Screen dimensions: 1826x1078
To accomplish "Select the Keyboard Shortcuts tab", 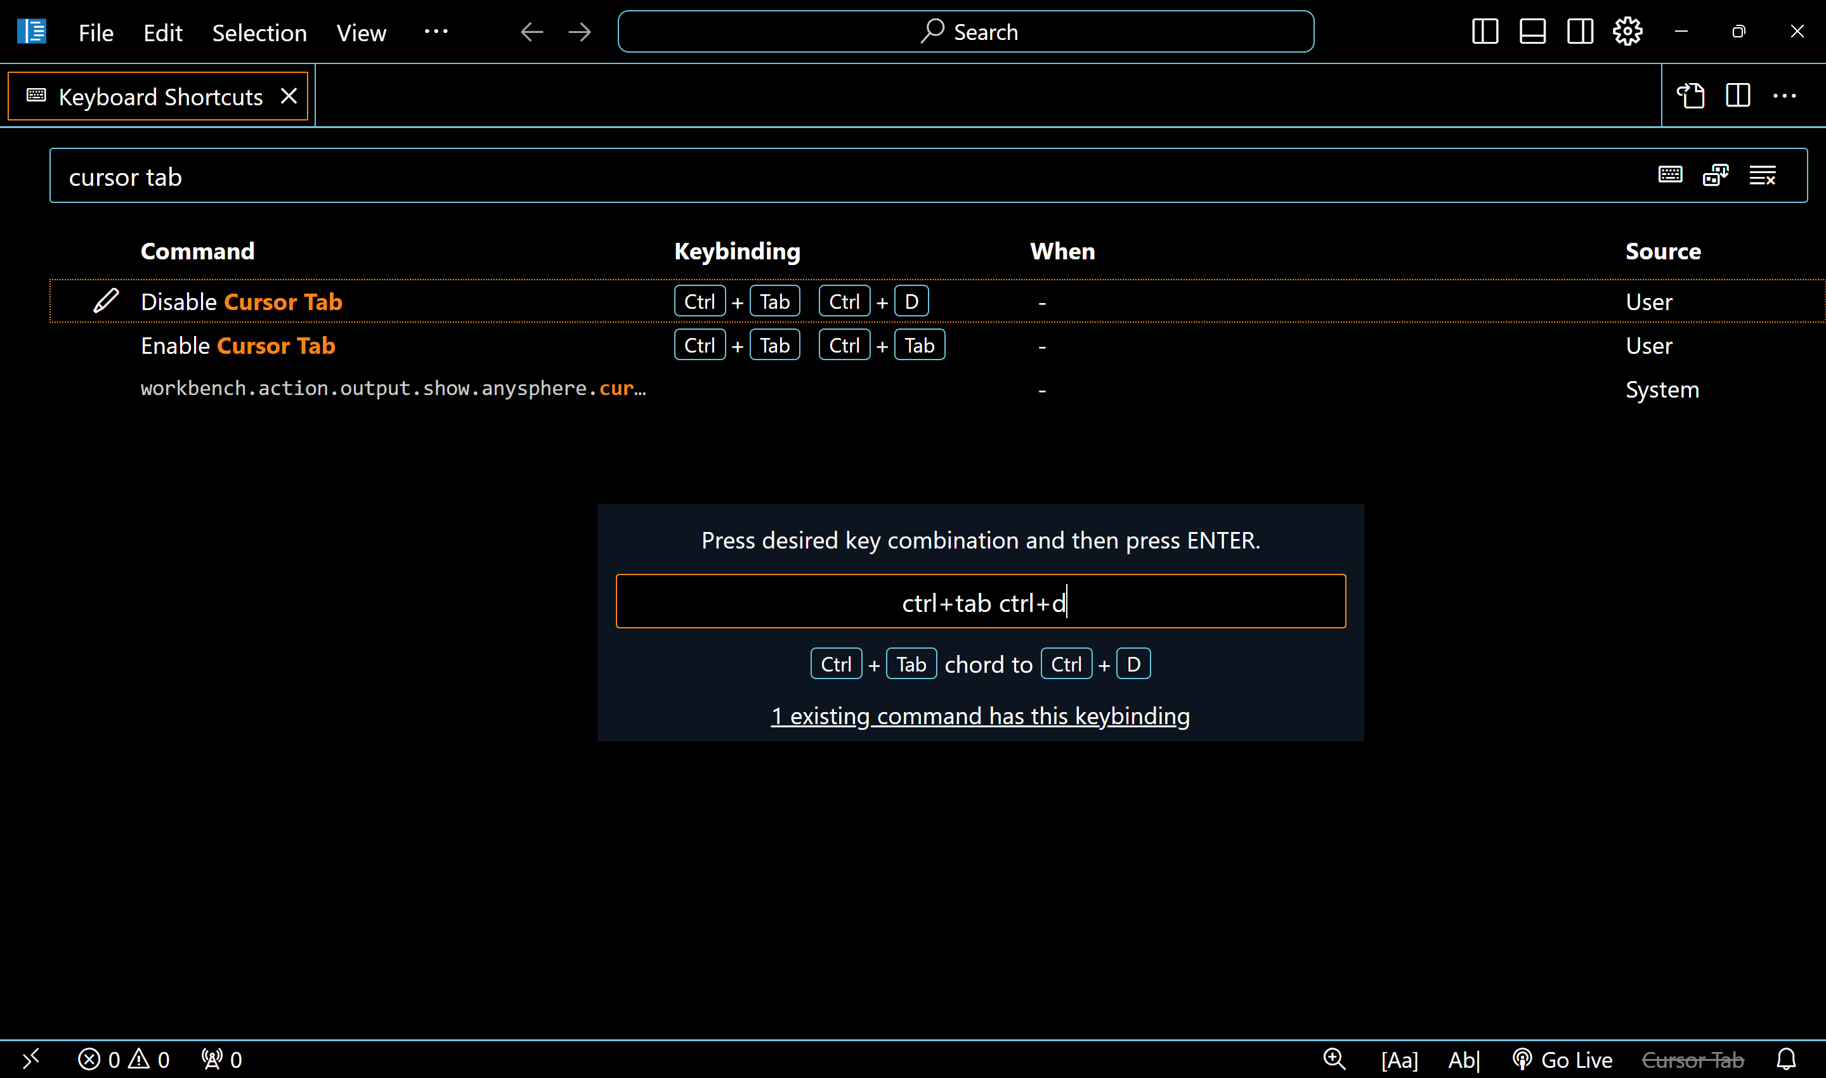I will click(x=158, y=96).
